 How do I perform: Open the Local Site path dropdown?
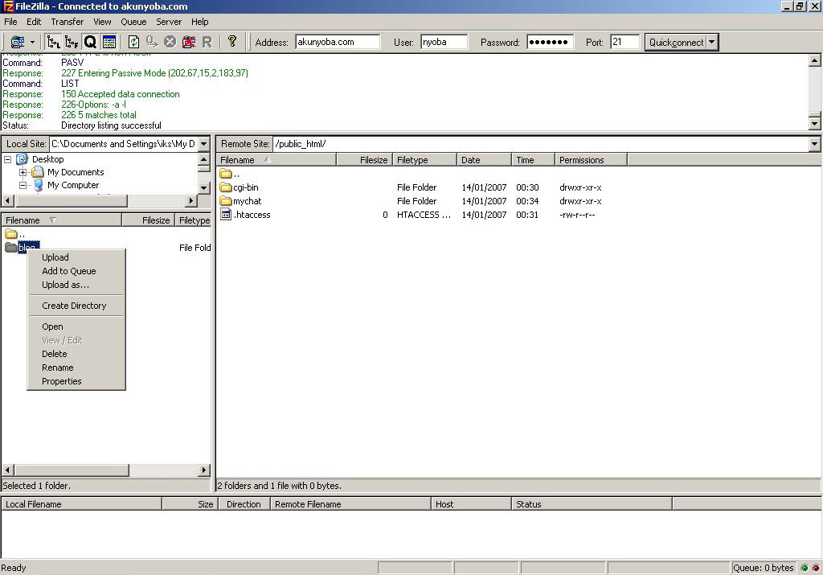tap(204, 144)
